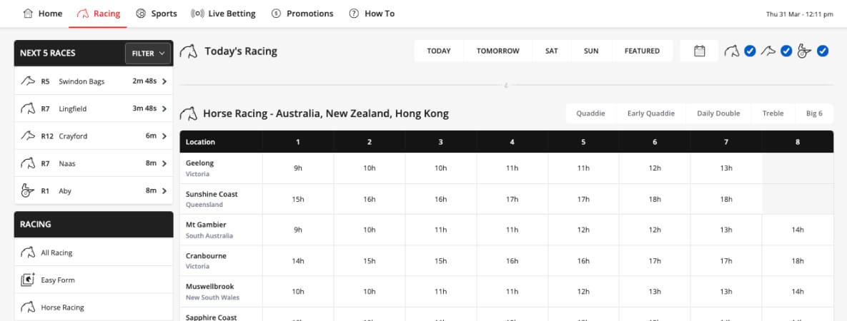Open Mt Gambier race 5 at 12h
This screenshot has width=847, height=321.
583,230
